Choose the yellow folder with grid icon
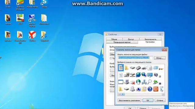The height and width of the screenshot is (109, 195). [x=144, y=89]
